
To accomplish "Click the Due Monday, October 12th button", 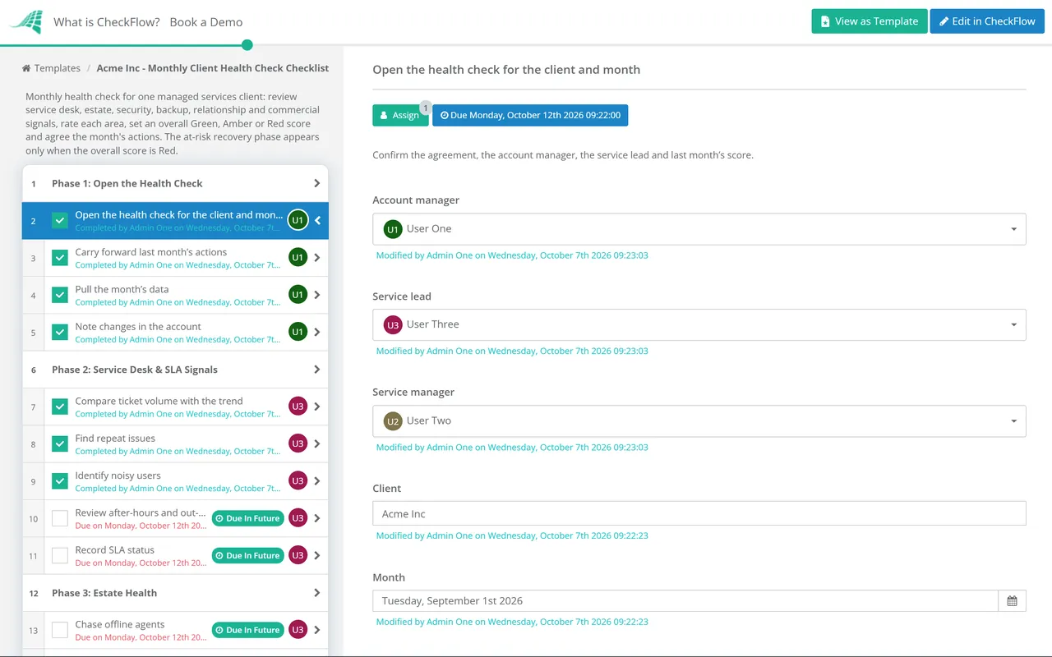I will click(x=530, y=116).
